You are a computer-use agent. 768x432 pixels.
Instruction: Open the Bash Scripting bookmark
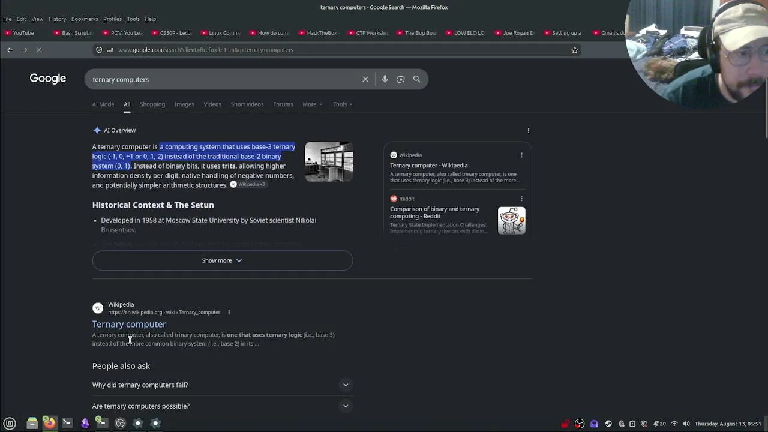point(73,33)
